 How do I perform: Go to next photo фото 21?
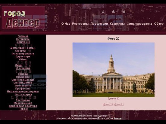[x=119, y=104]
